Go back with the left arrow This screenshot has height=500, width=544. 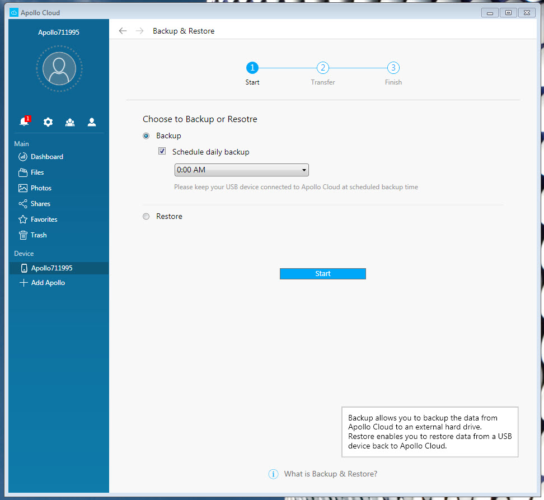coord(123,31)
